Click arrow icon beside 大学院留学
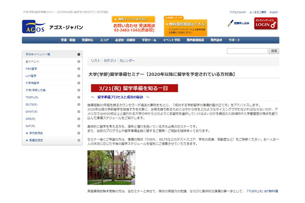 coord(79,83)
